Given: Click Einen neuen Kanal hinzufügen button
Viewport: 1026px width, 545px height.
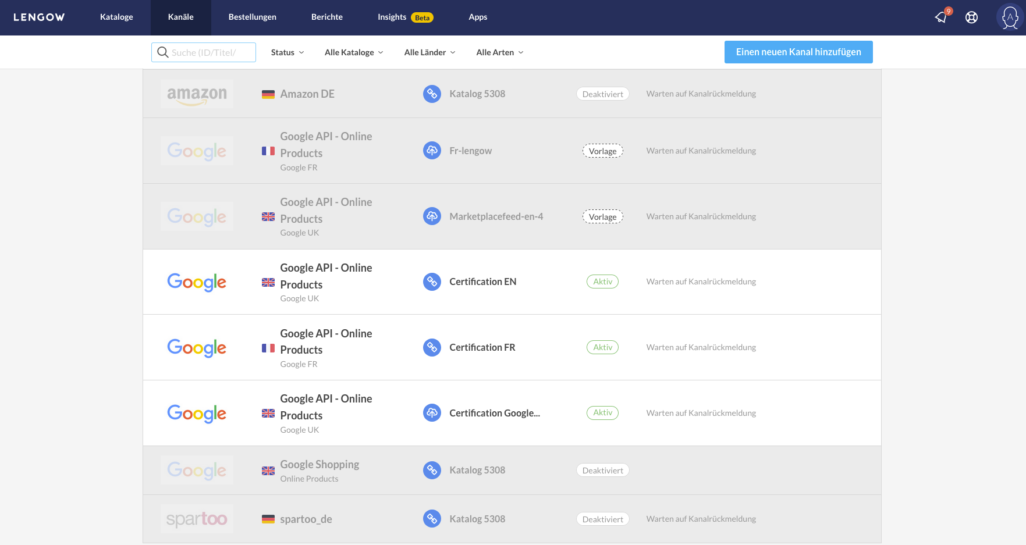Looking at the screenshot, I should pyautogui.click(x=798, y=52).
